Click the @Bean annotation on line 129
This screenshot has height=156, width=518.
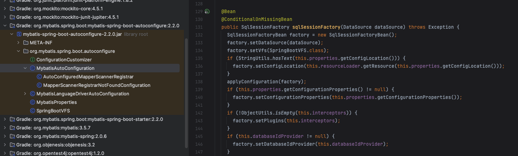(228, 11)
